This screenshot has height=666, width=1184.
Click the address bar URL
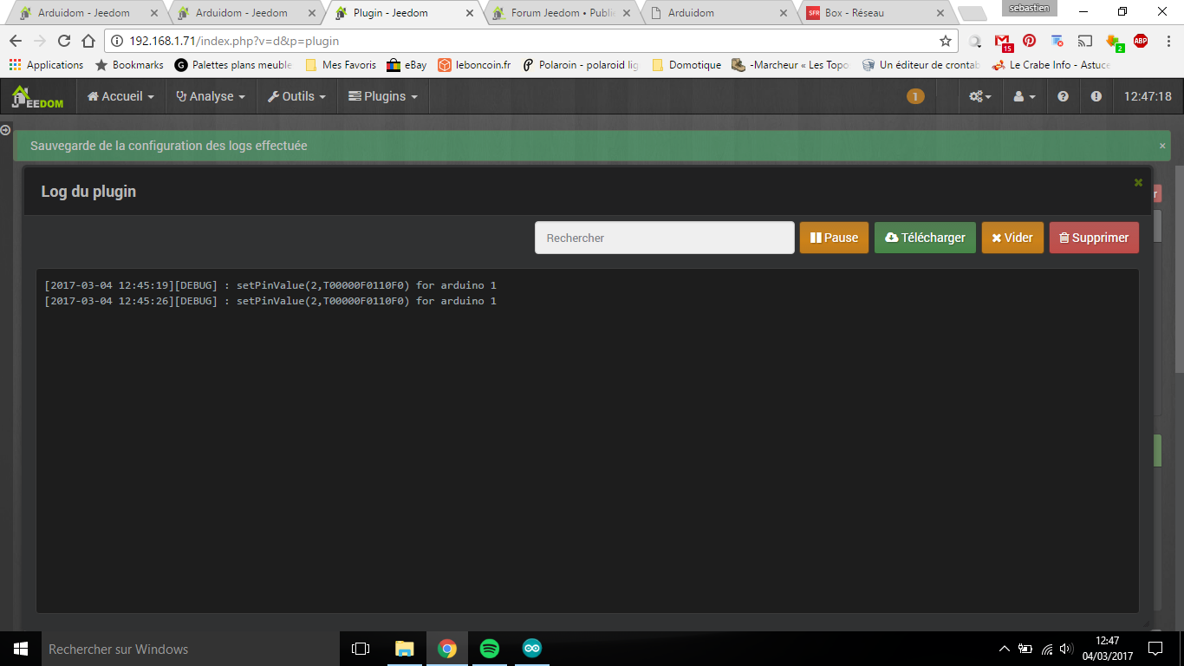tap(234, 41)
